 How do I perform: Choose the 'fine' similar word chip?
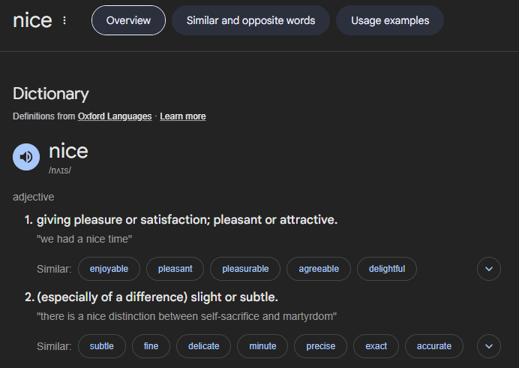[151, 345]
